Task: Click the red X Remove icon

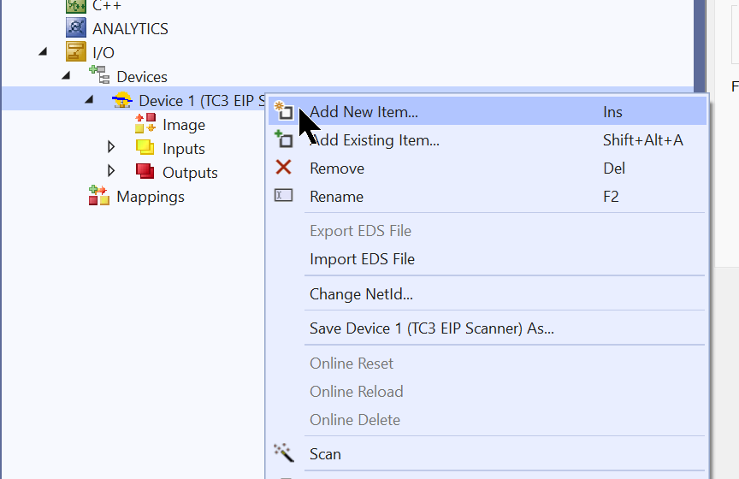Action: [x=283, y=168]
